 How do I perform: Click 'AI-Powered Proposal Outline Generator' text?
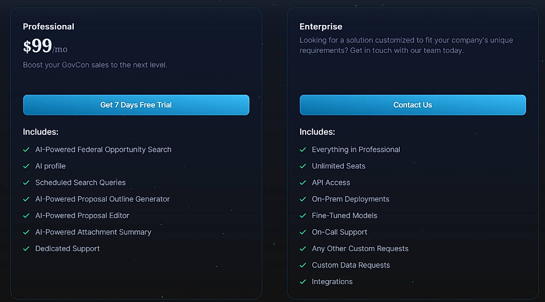(x=102, y=199)
